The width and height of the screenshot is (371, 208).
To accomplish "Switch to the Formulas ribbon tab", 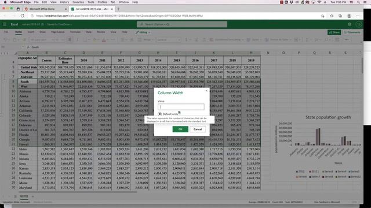I will click(75, 32).
